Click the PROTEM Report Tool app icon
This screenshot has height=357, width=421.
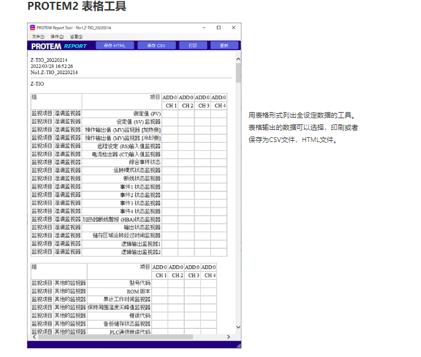pos(32,28)
